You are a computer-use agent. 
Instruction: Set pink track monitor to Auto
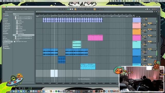point(144,25)
